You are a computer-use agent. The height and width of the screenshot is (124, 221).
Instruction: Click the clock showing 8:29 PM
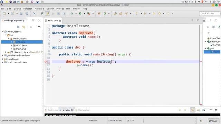tap(215, 2)
